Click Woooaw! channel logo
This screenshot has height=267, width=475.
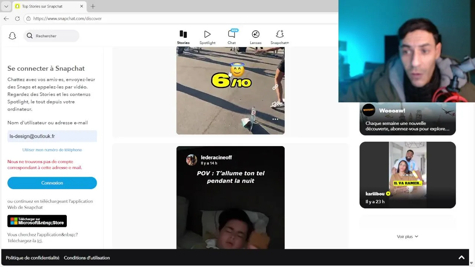[x=369, y=110]
